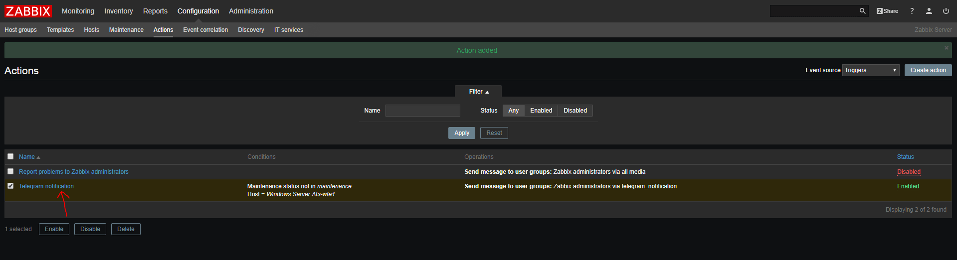Viewport: 957px width, 260px height.
Task: Open the user profile icon
Action: point(929,11)
